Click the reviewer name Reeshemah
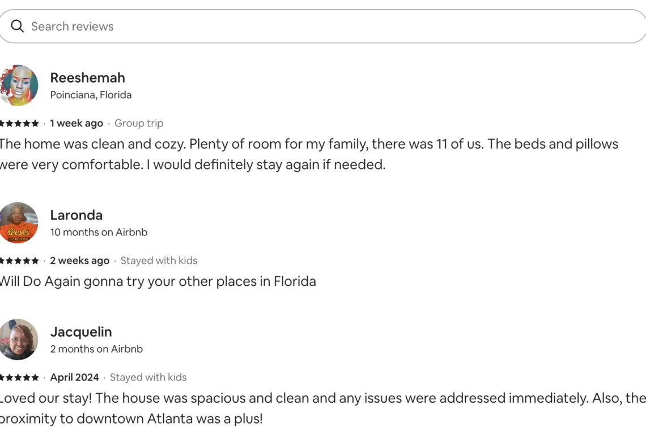Viewport: 646px width, 431px height. 87,78
